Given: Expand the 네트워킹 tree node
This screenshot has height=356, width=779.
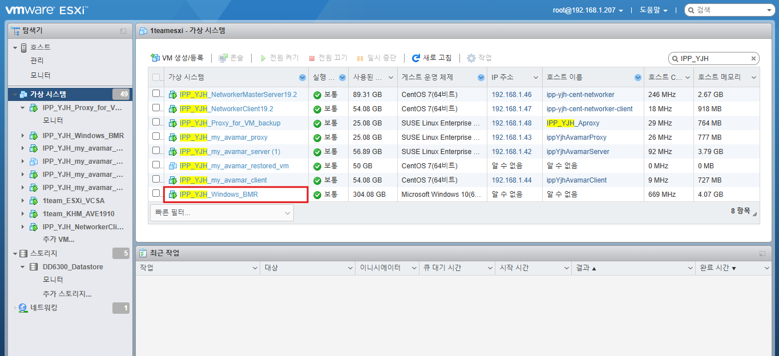Looking at the screenshot, I should pos(15,308).
